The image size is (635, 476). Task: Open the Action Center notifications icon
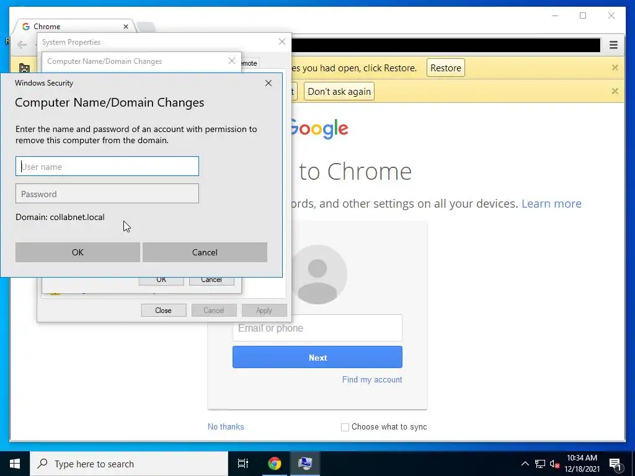pos(616,464)
